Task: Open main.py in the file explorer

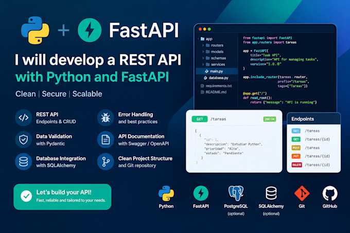Action: coord(217,71)
